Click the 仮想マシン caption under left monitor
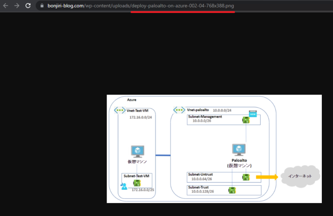Screen dimensions: 333x216 tap(137, 162)
